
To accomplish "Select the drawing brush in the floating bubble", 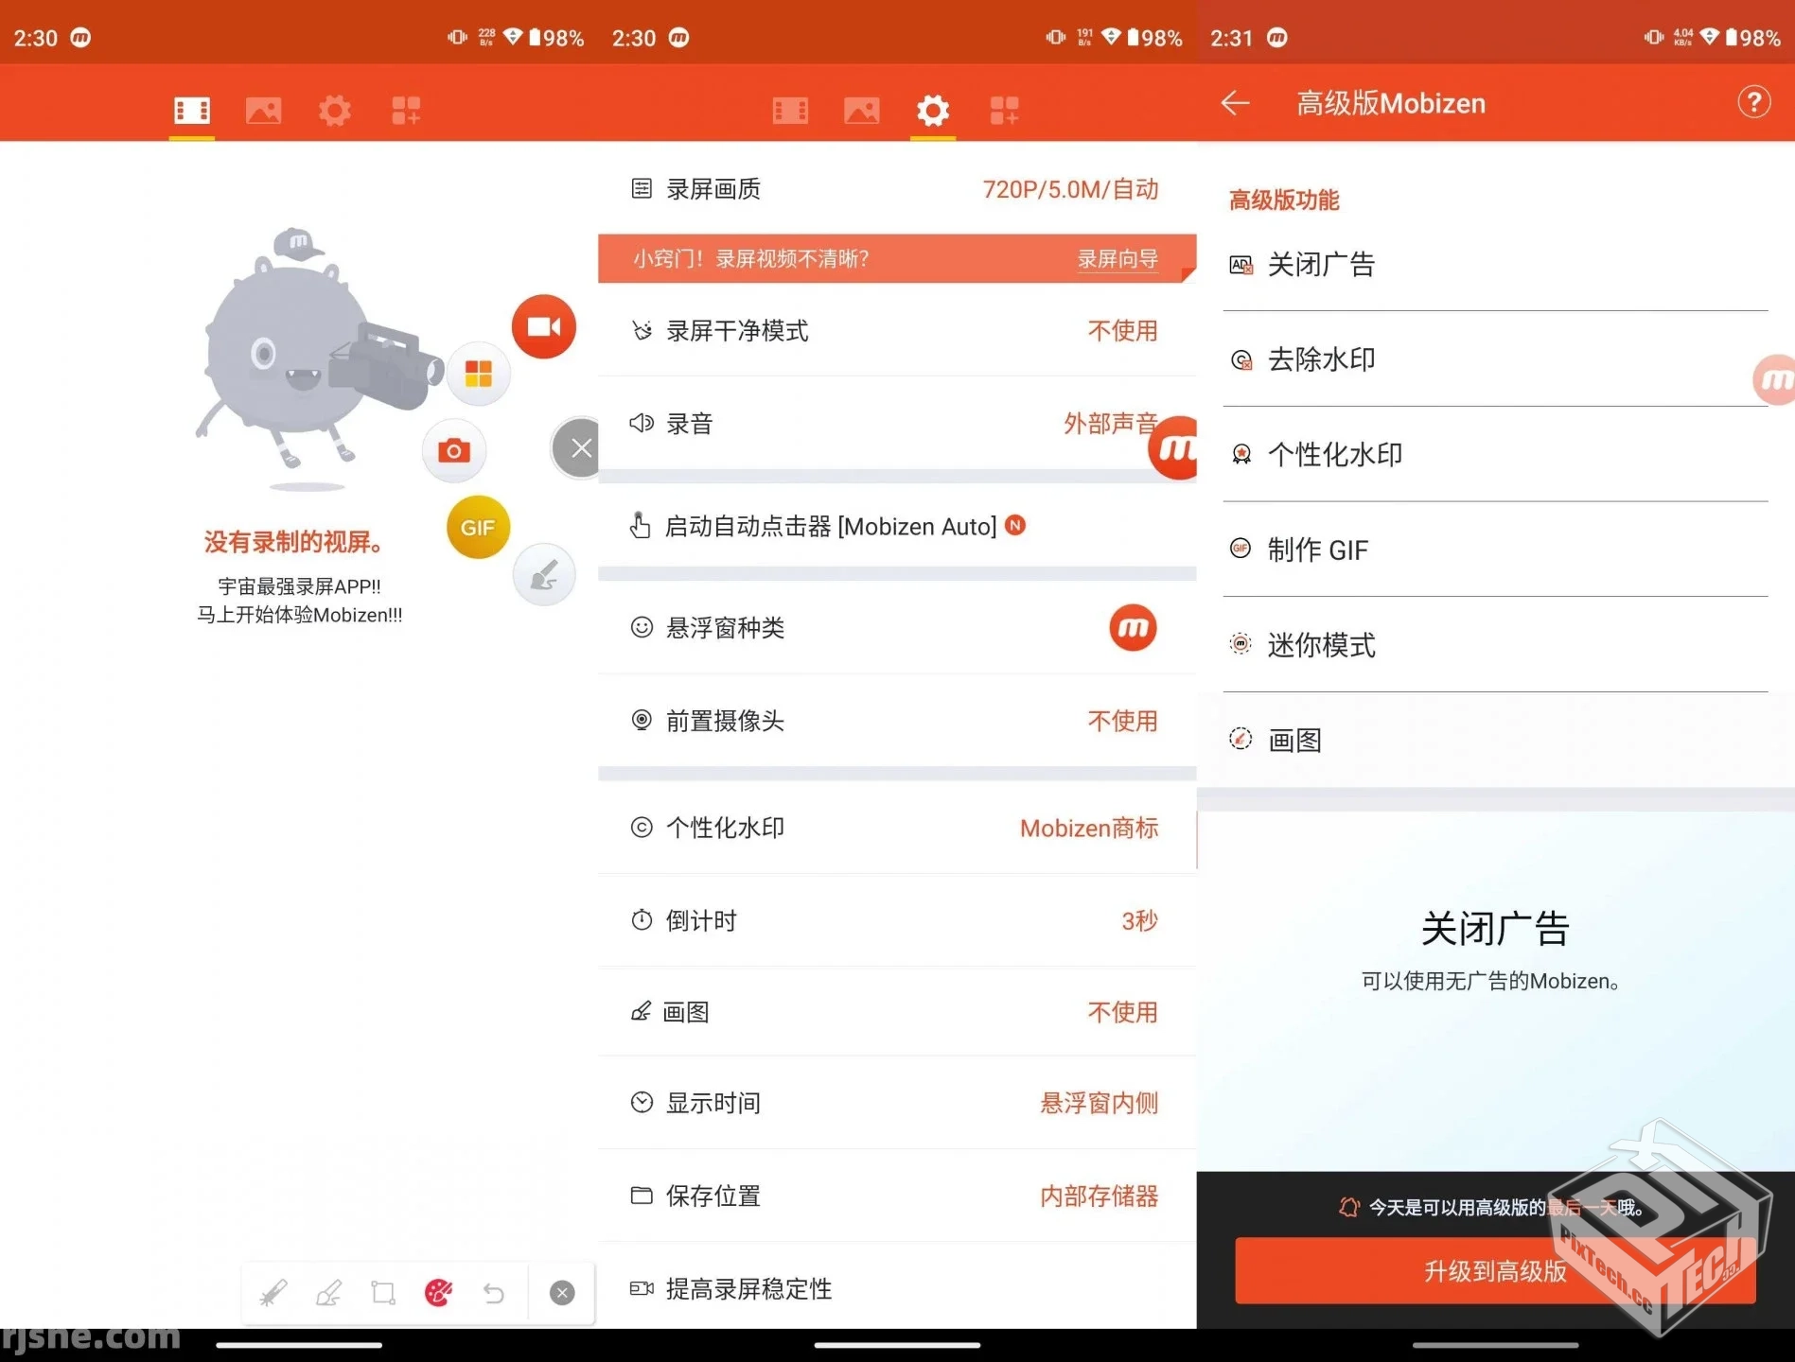I will pos(542,573).
